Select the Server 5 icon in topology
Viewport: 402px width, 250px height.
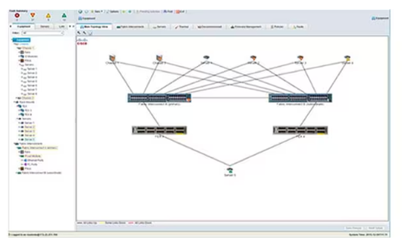[230, 170]
